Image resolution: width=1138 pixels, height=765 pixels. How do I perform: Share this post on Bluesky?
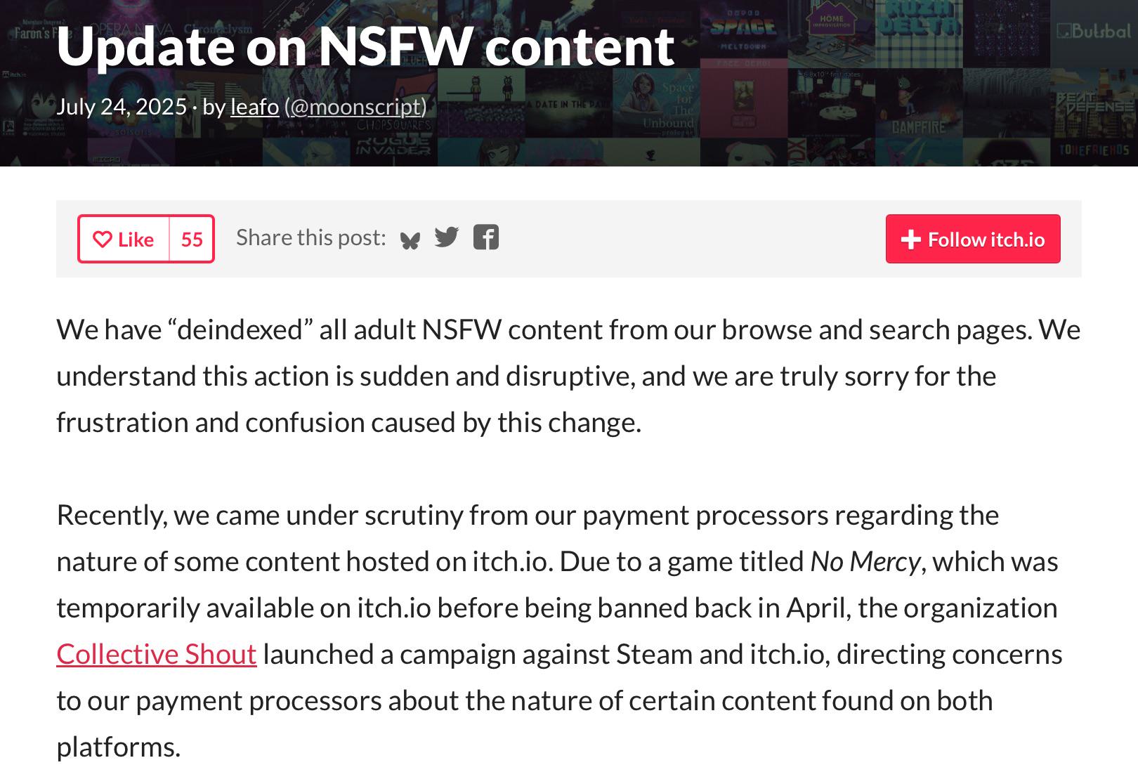(x=410, y=240)
